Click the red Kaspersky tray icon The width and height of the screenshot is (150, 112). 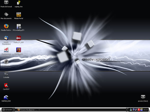click(x=139, y=110)
